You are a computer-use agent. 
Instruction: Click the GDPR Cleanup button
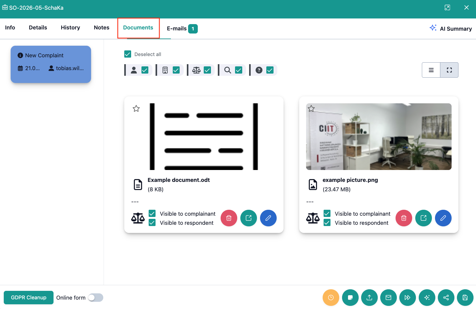[x=28, y=297]
